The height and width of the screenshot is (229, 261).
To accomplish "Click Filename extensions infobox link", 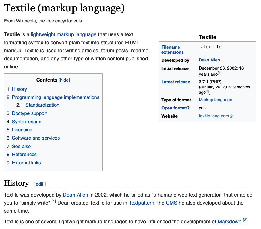I will click(173, 50).
